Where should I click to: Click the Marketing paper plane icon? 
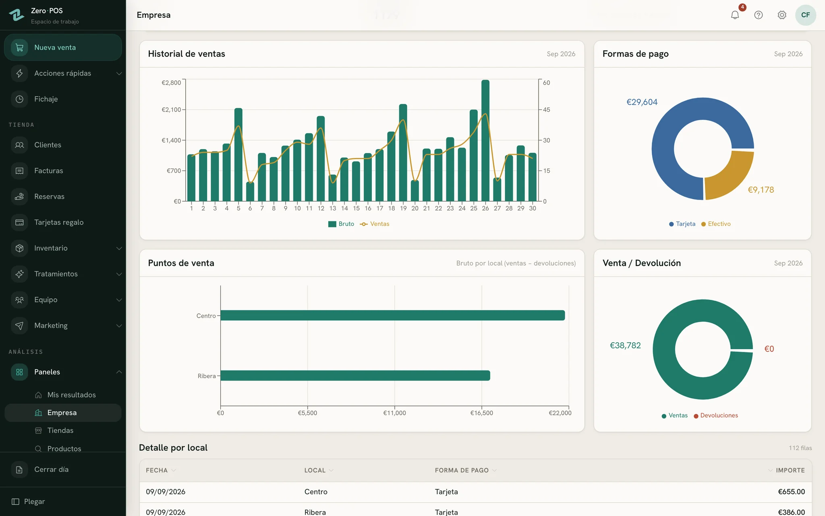[x=19, y=325]
